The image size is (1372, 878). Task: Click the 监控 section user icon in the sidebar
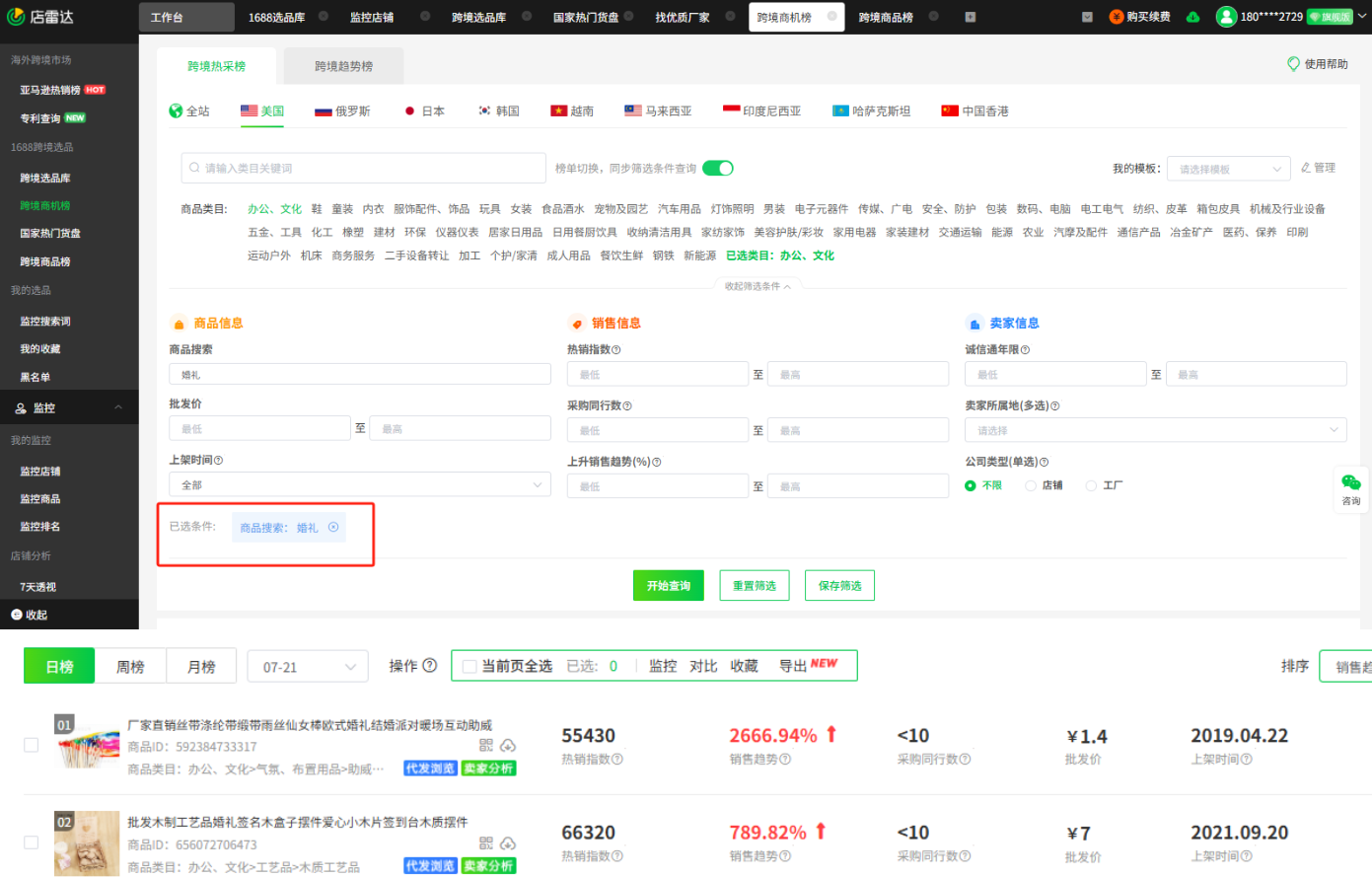(x=21, y=408)
